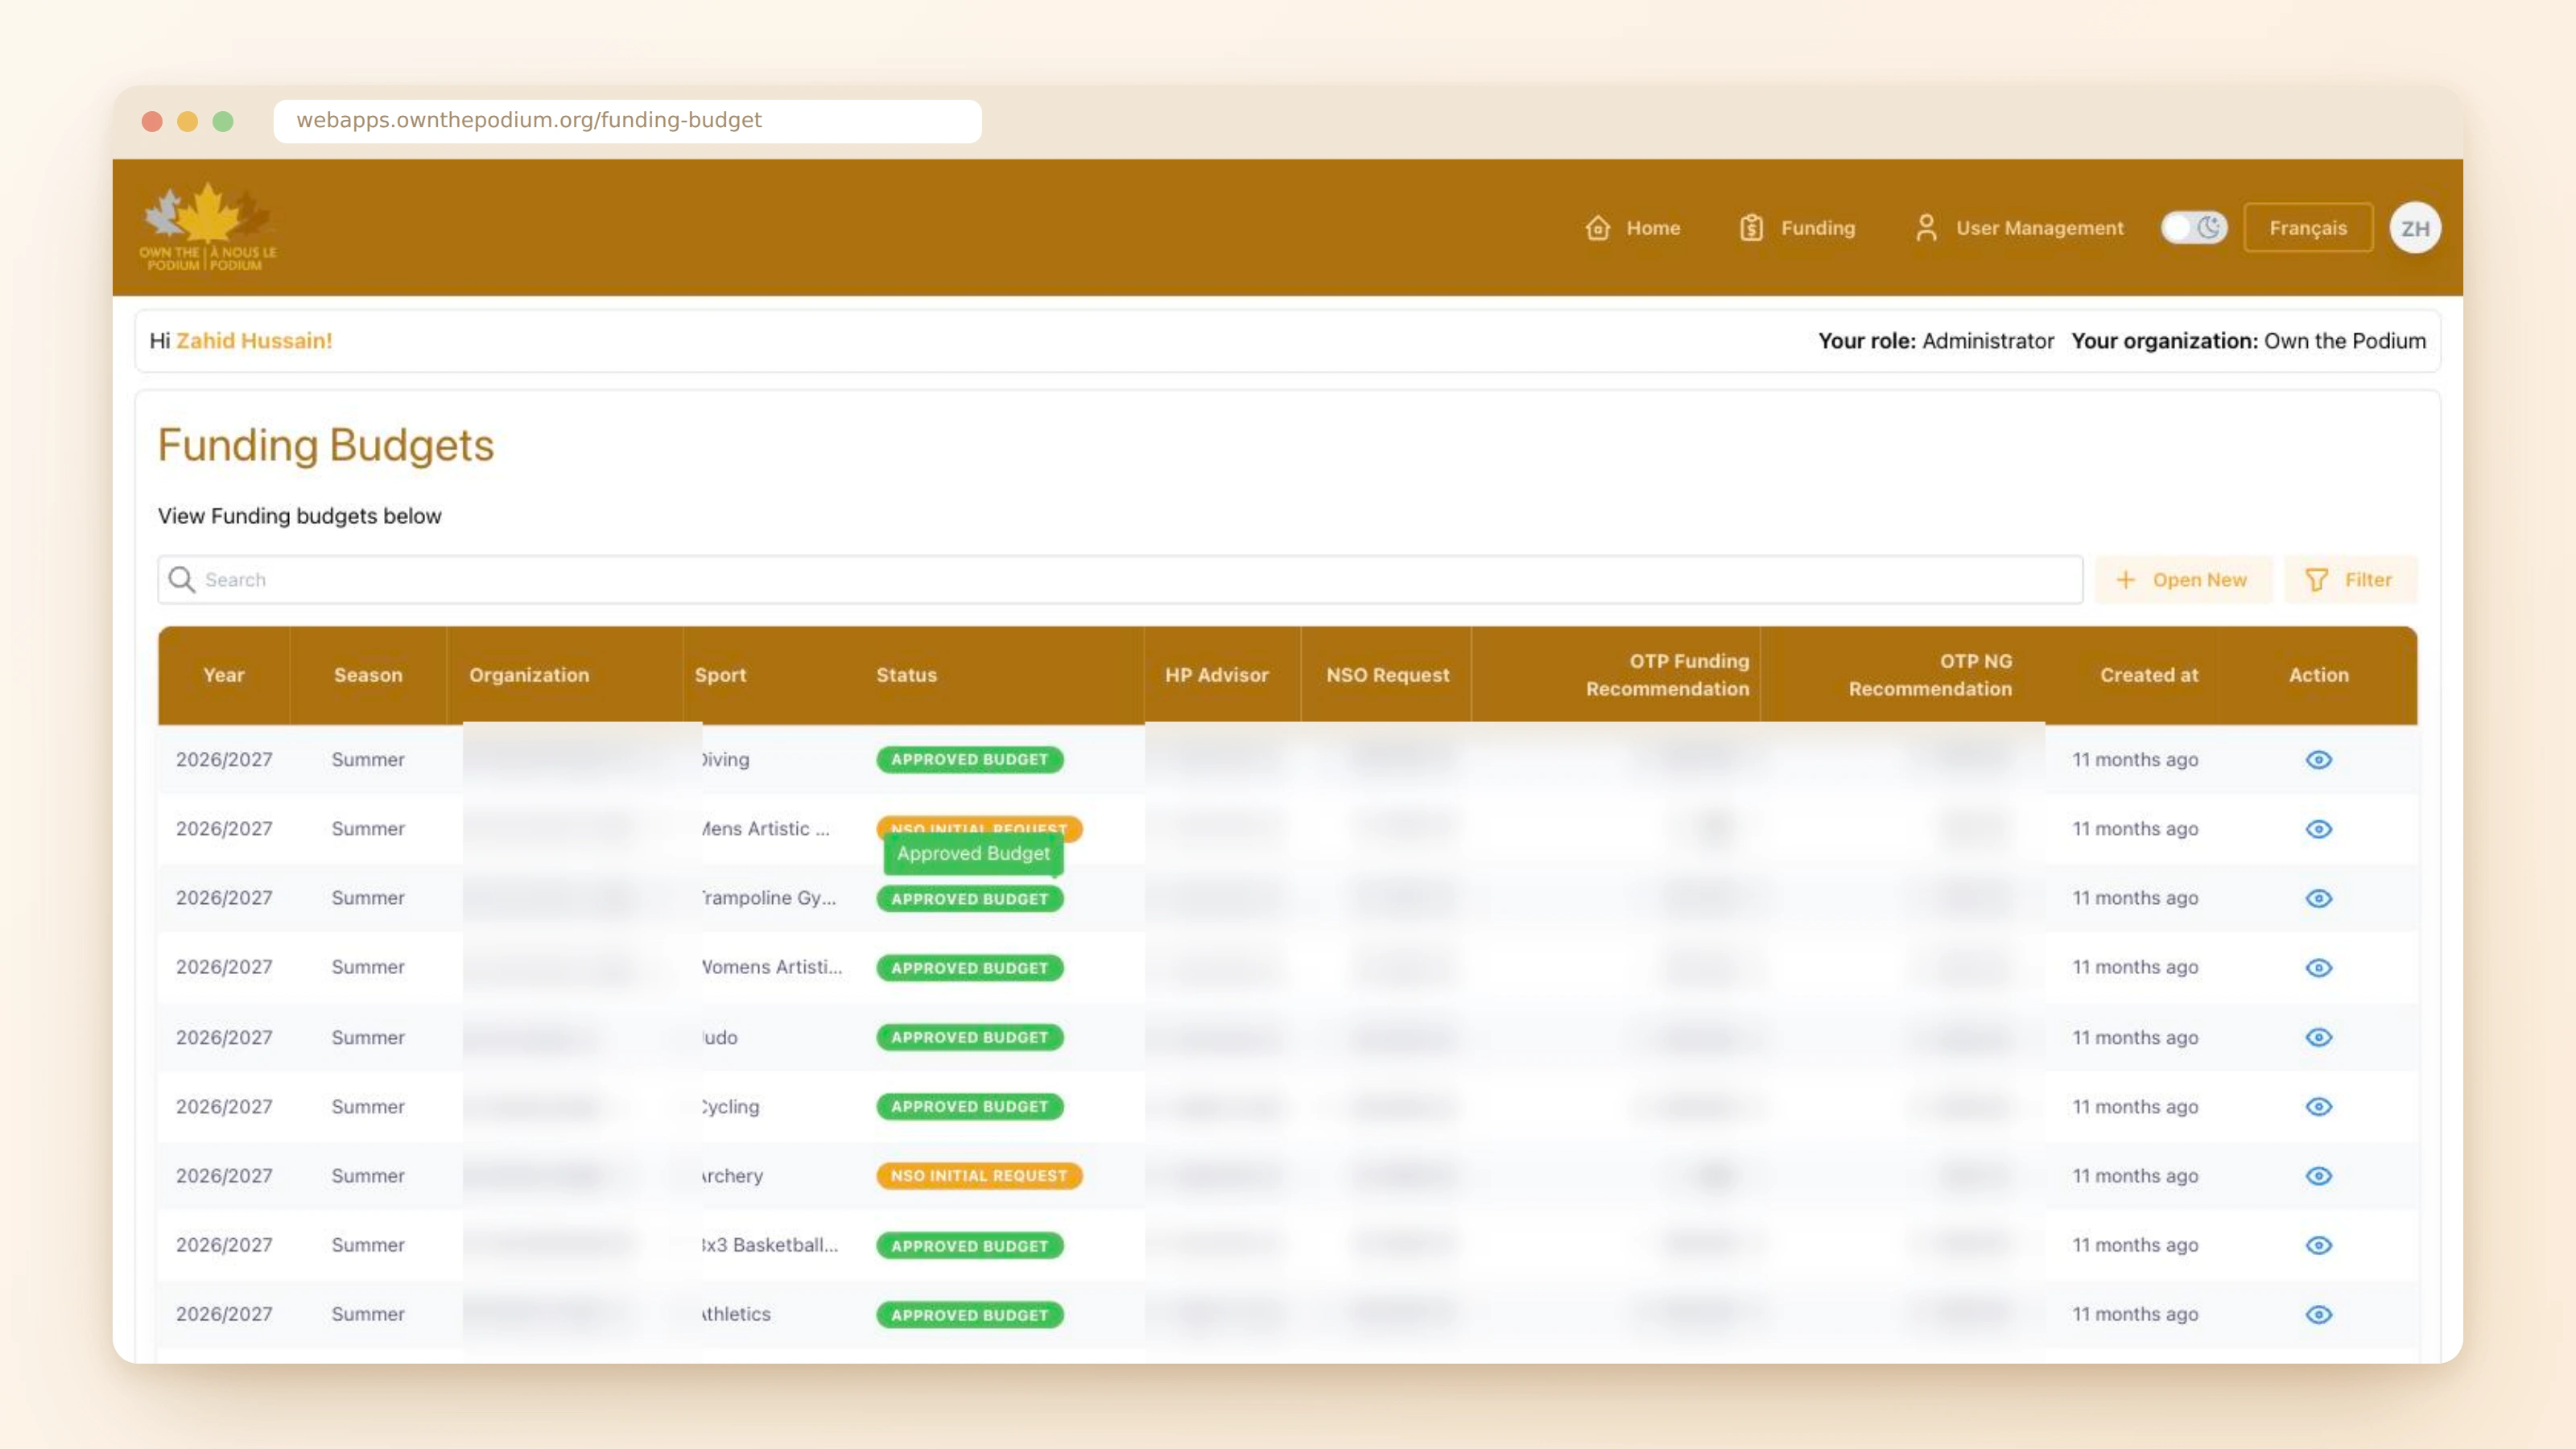
Task: Sort by the Created at column header
Action: (2148, 675)
